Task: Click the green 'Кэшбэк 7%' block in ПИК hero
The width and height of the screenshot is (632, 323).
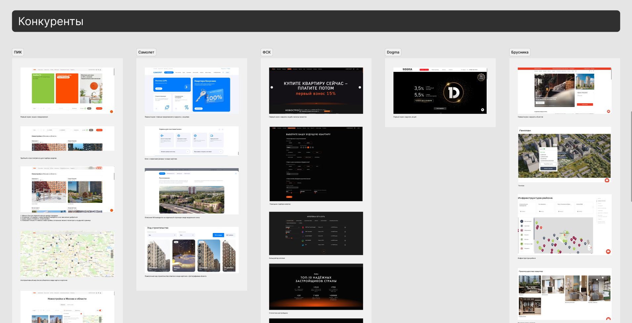Action: pos(43,88)
